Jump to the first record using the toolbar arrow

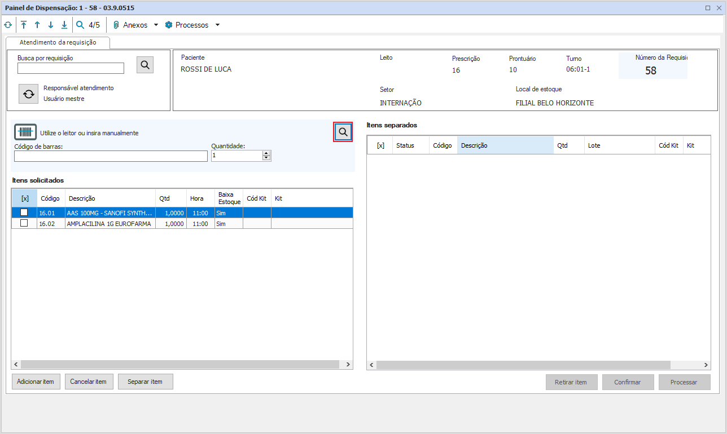point(24,25)
